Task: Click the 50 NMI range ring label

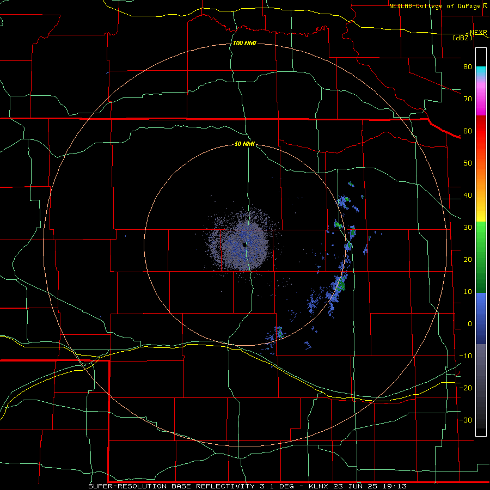Action: pyautogui.click(x=244, y=144)
